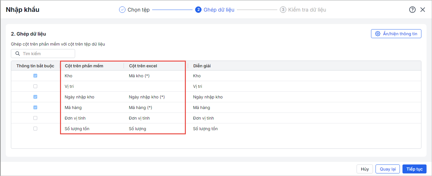Click the Cột trên excel column header
The height and width of the screenshot is (176, 432).
click(156, 66)
